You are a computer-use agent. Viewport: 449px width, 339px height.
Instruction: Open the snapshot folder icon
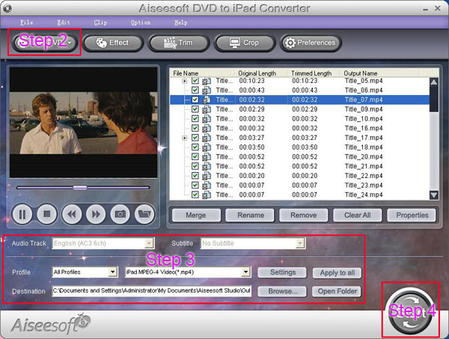[x=143, y=214]
